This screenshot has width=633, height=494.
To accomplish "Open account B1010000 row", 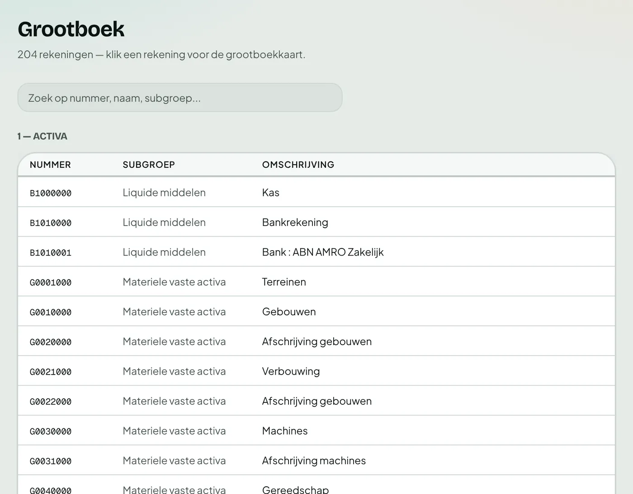I will [316, 222].
